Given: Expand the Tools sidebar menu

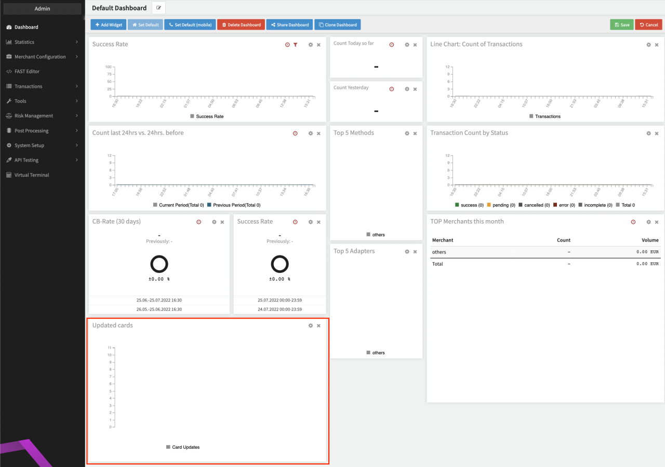Looking at the screenshot, I should click(x=42, y=101).
